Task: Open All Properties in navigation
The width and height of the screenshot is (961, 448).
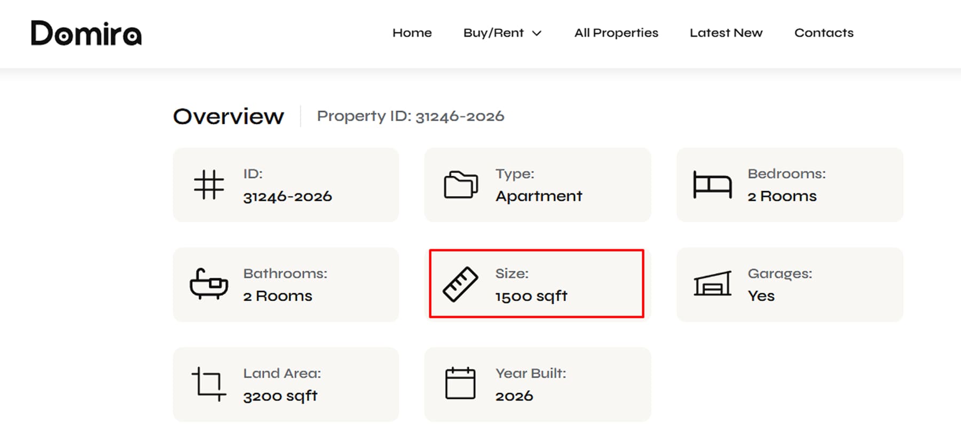Action: pyautogui.click(x=616, y=33)
